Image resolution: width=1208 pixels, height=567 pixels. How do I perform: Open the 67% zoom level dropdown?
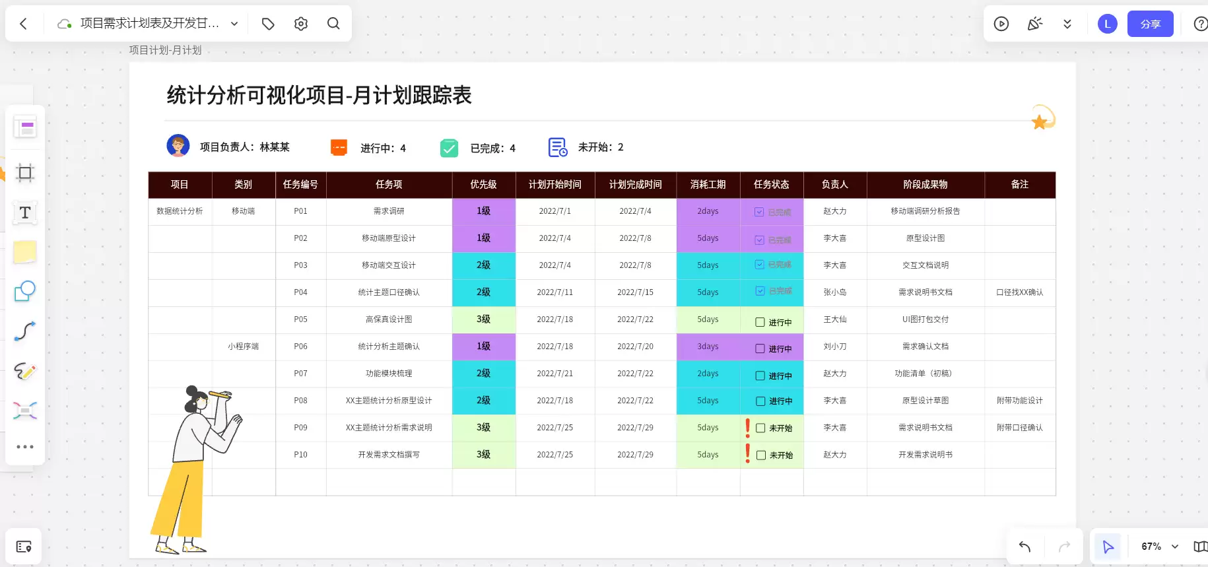(x=1160, y=547)
